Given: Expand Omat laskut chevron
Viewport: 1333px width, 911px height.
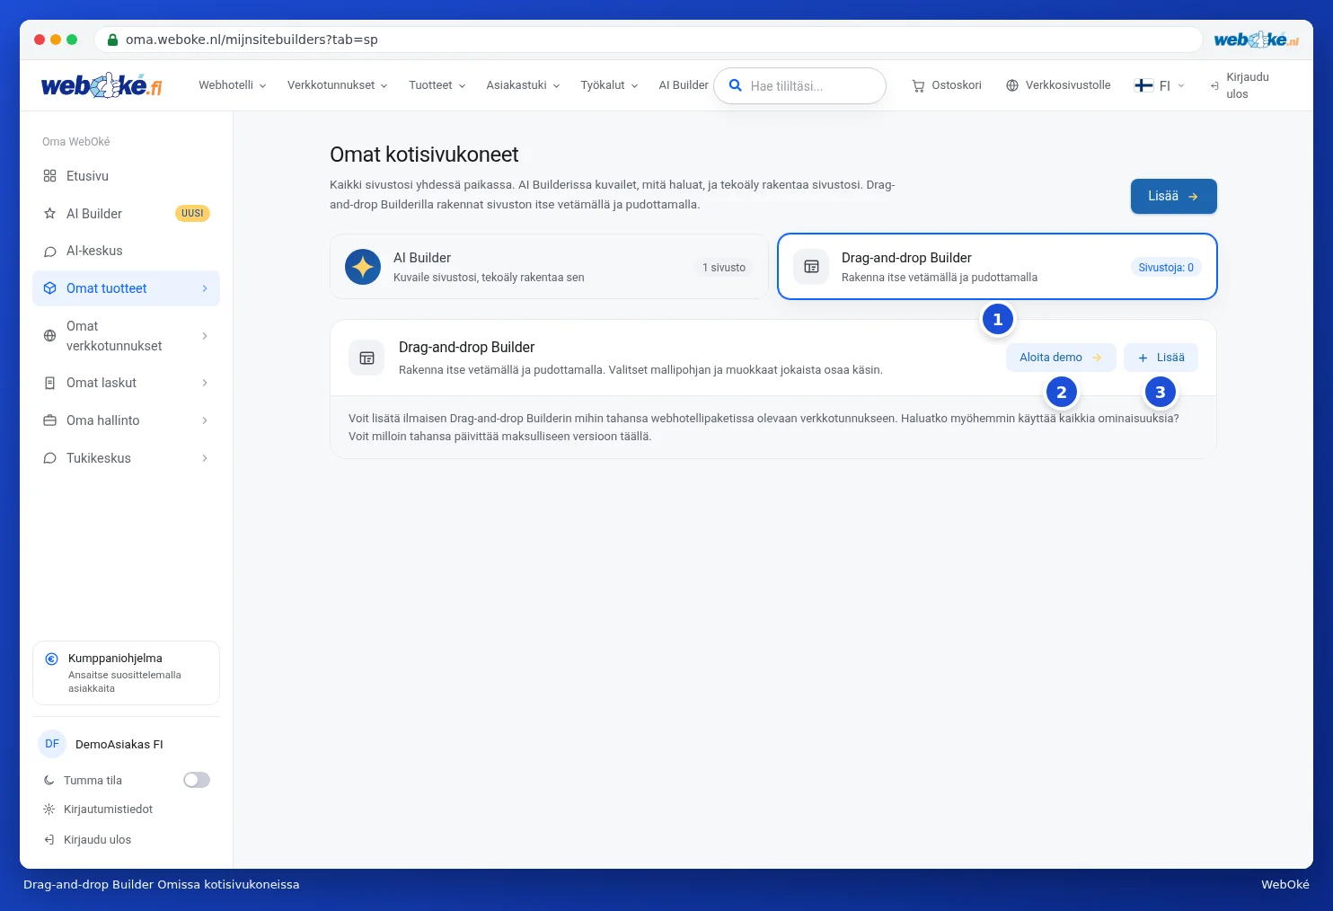Looking at the screenshot, I should coord(205,383).
